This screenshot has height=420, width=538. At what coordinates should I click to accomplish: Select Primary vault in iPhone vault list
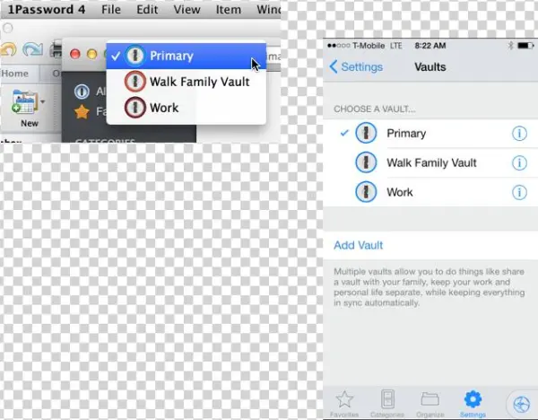click(405, 134)
